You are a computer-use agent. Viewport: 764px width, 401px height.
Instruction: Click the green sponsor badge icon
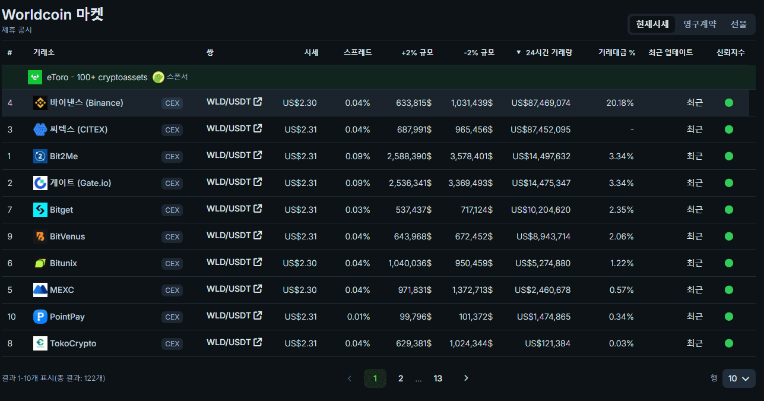(158, 77)
